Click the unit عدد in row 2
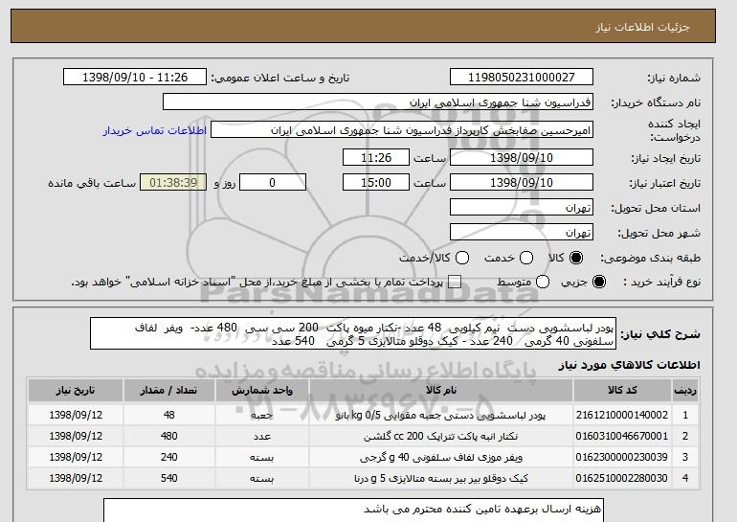Screen dimensions: 737x522 tap(262, 437)
